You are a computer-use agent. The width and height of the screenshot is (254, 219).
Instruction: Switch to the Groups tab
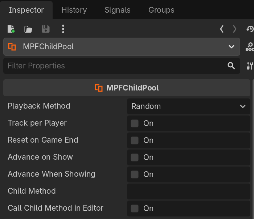(161, 10)
